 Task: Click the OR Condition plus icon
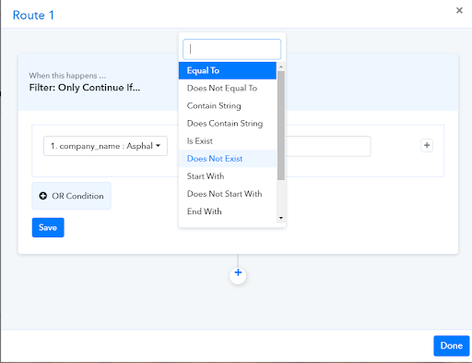click(43, 196)
